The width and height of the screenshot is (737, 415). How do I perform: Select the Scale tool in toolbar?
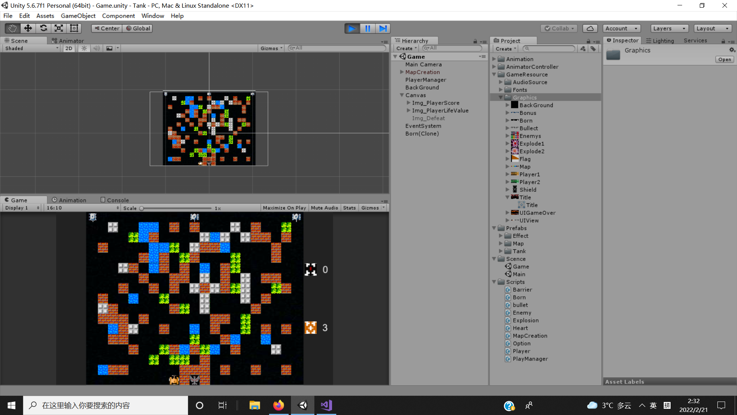pos(59,28)
